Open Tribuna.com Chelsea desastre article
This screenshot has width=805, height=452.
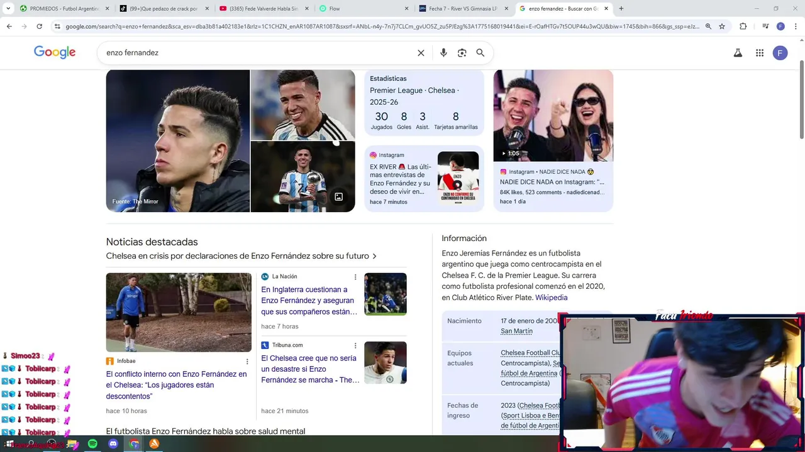click(x=310, y=369)
